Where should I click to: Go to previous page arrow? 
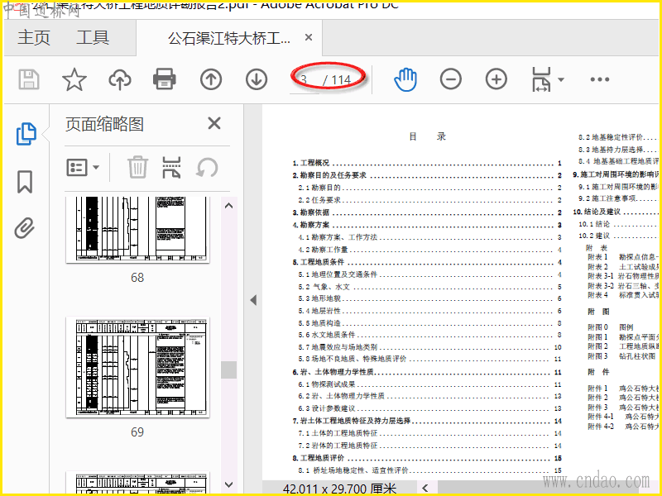point(211,79)
